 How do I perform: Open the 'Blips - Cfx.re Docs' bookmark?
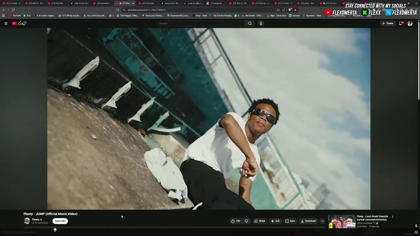point(277,15)
